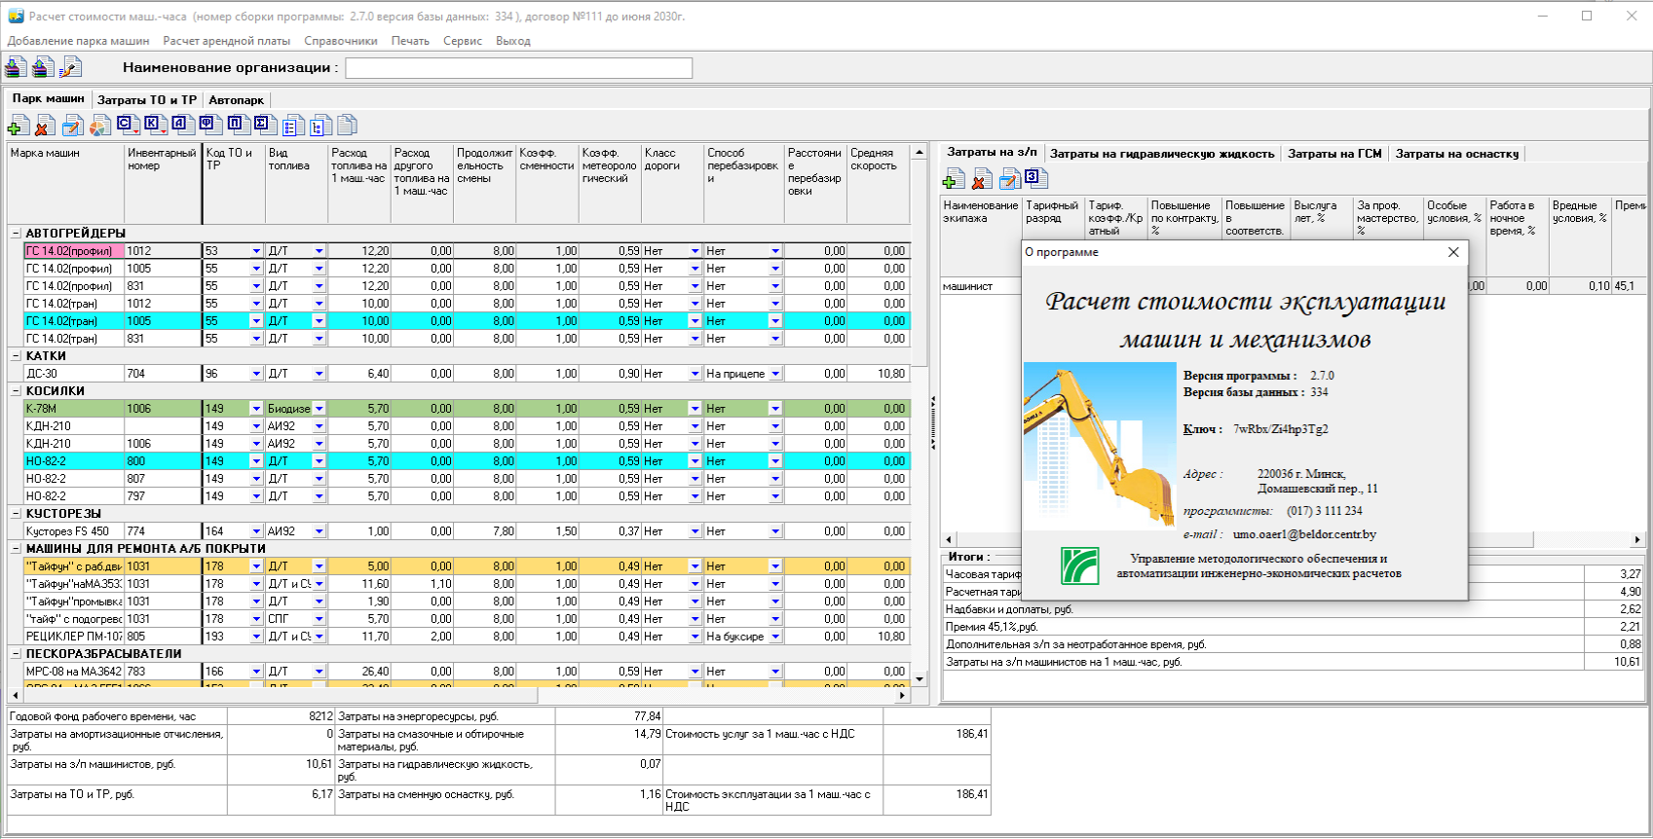Click the add machine green plus icon
The width and height of the screenshot is (1653, 839).
click(18, 126)
